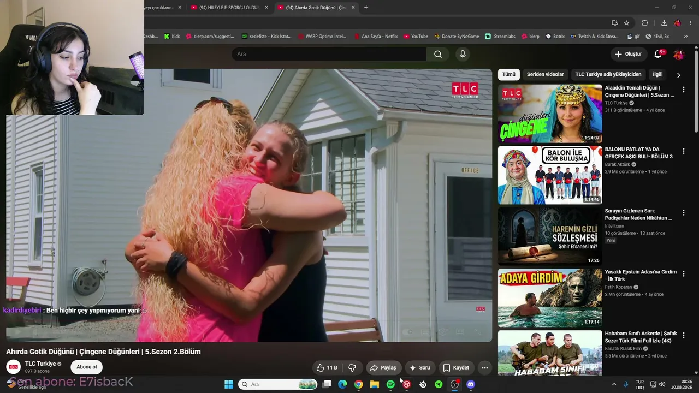Play the Alaaddin Temalı Düğün thumbnail
Screen dimensions: 699x393
pos(550,114)
